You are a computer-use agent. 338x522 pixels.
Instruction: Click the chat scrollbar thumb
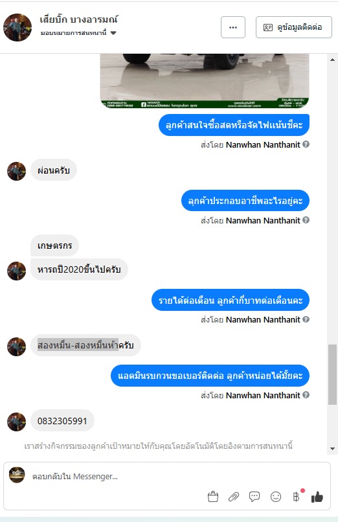[332, 374]
